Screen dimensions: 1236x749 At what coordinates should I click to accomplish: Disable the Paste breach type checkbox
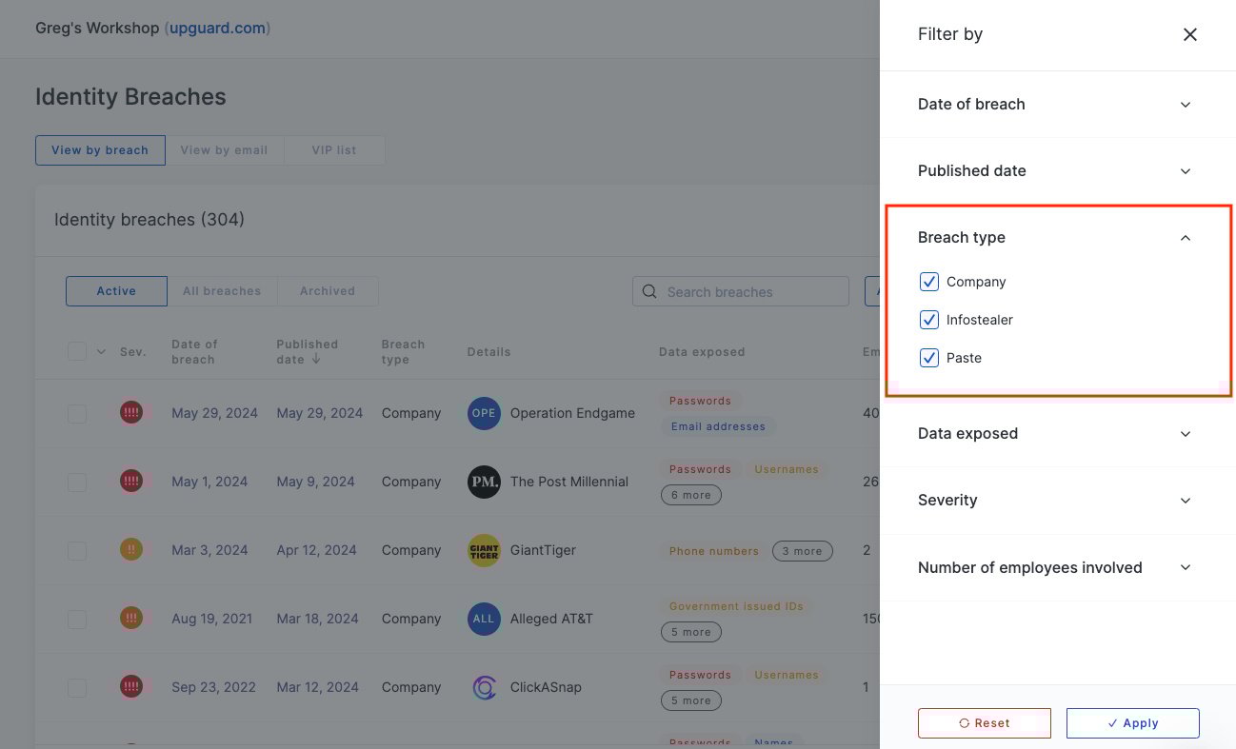click(929, 358)
